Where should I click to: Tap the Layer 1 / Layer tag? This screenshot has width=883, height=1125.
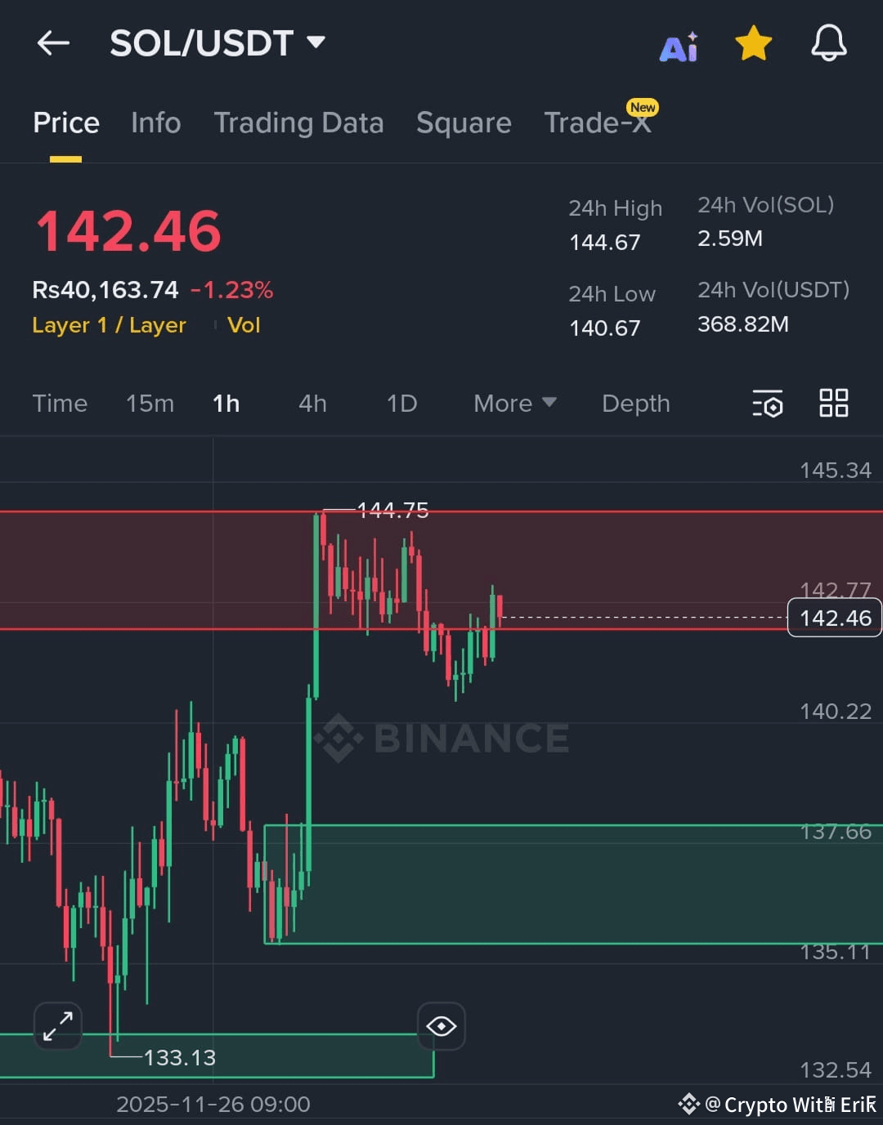click(x=109, y=325)
